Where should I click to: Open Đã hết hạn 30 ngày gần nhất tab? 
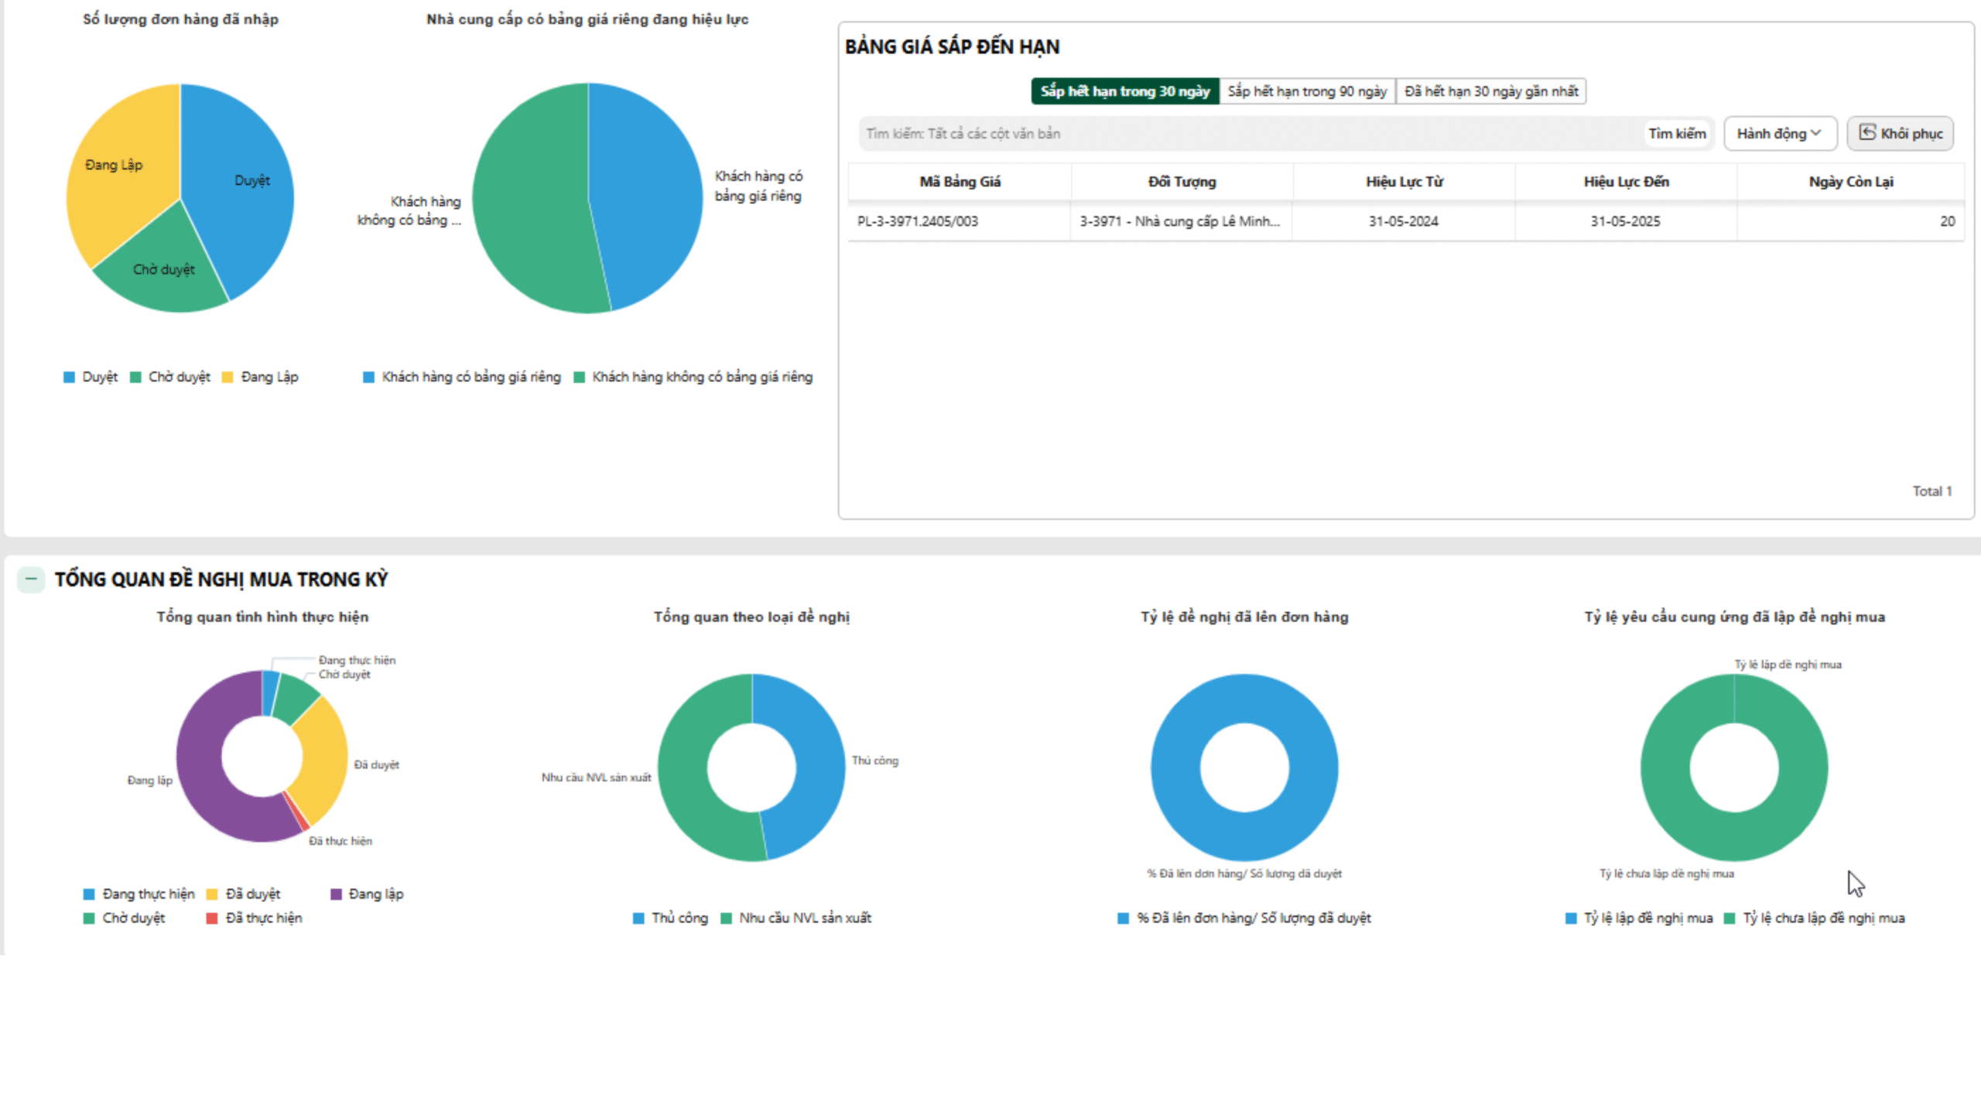1490,91
